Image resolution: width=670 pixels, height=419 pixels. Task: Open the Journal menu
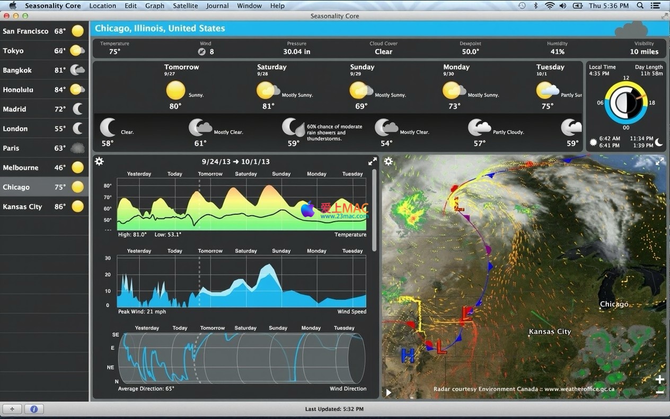point(217,6)
